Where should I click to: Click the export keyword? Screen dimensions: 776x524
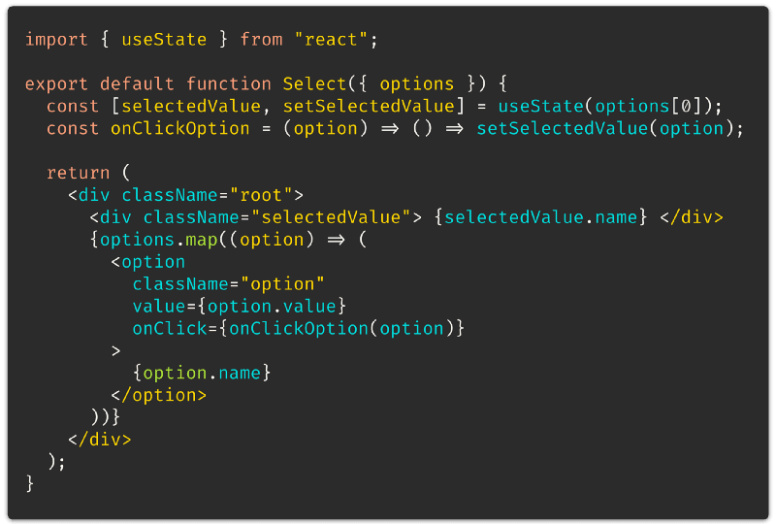[56, 84]
